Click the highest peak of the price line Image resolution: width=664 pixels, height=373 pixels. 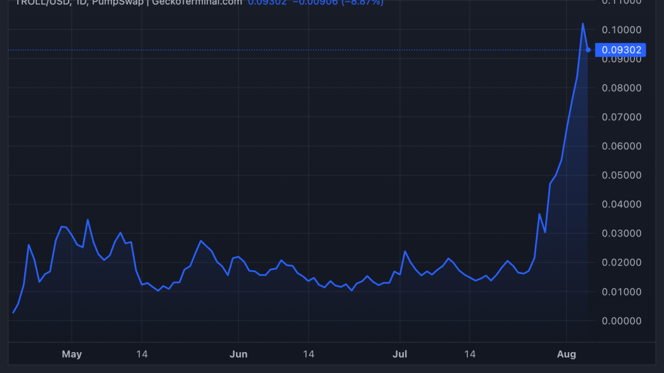tap(583, 24)
